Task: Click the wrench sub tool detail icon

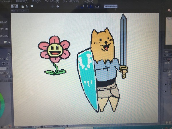Action: coord(11,76)
